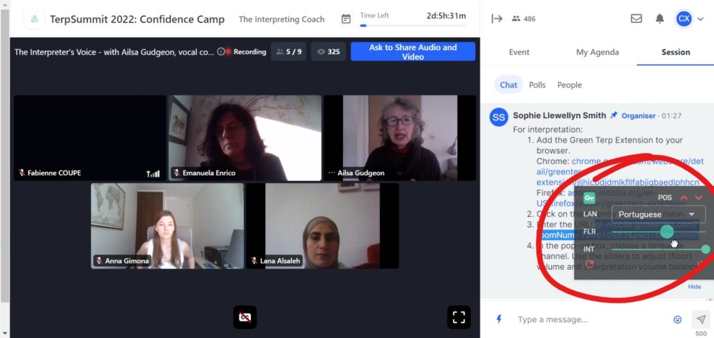Collapse the side panel arrow icon
This screenshot has height=338, width=714.
coord(496,19)
